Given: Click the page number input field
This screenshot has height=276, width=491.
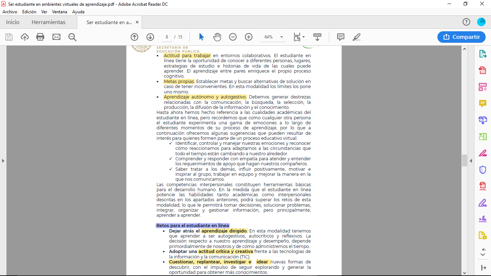Looking at the screenshot, I should (167, 37).
